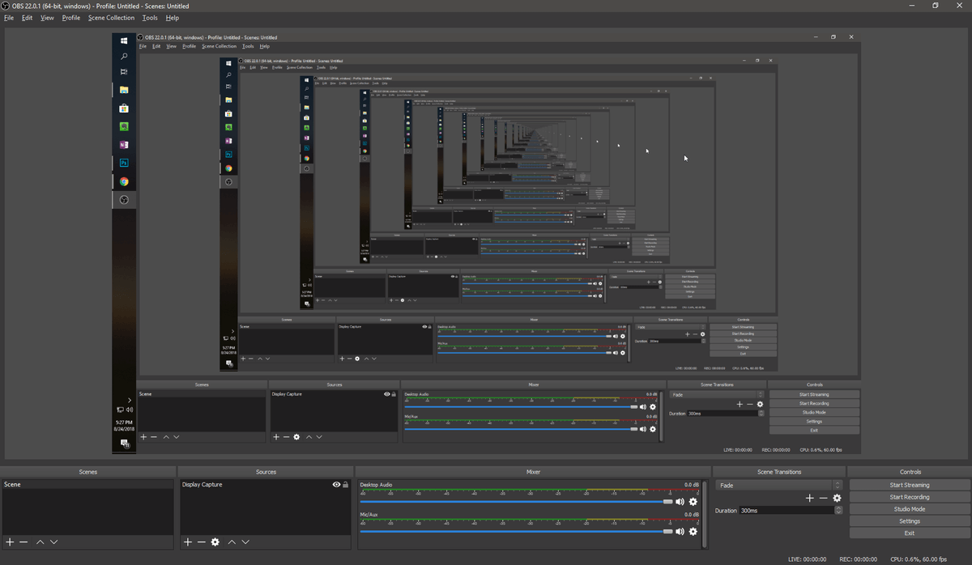
Task: Open the Scene Collection menu
Action: coord(112,18)
